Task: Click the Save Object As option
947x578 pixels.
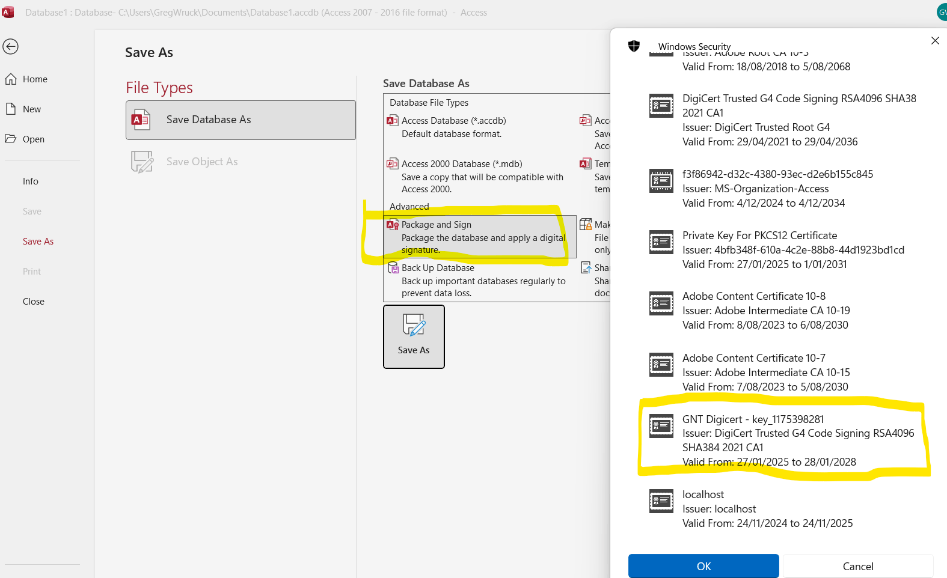Action: pyautogui.click(x=241, y=162)
